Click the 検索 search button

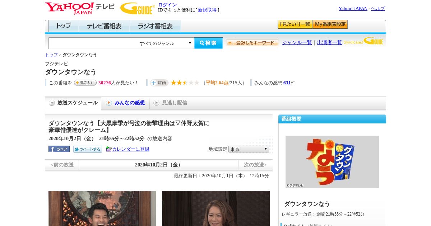point(208,43)
